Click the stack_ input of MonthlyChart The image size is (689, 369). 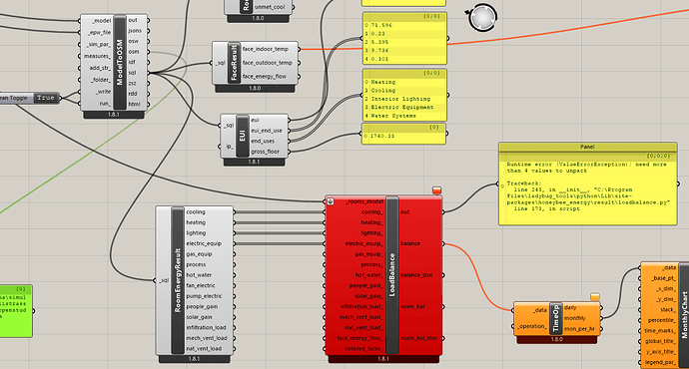(667, 310)
